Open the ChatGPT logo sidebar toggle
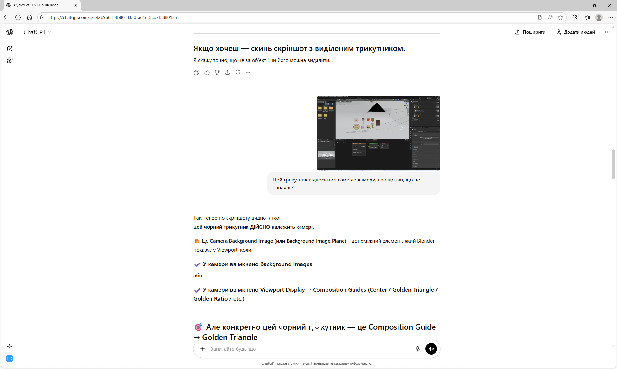 pyautogui.click(x=10, y=32)
